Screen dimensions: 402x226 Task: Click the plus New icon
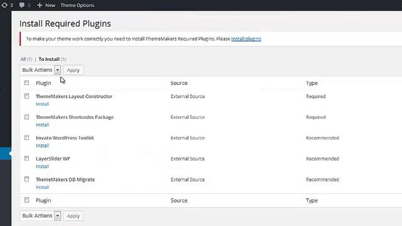point(40,5)
